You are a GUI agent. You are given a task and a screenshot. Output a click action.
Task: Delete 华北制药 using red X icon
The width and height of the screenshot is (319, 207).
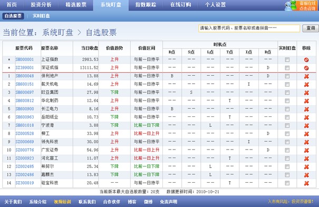pos(306,101)
